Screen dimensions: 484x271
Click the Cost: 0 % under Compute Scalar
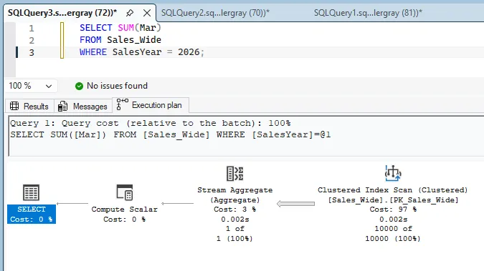(x=124, y=220)
